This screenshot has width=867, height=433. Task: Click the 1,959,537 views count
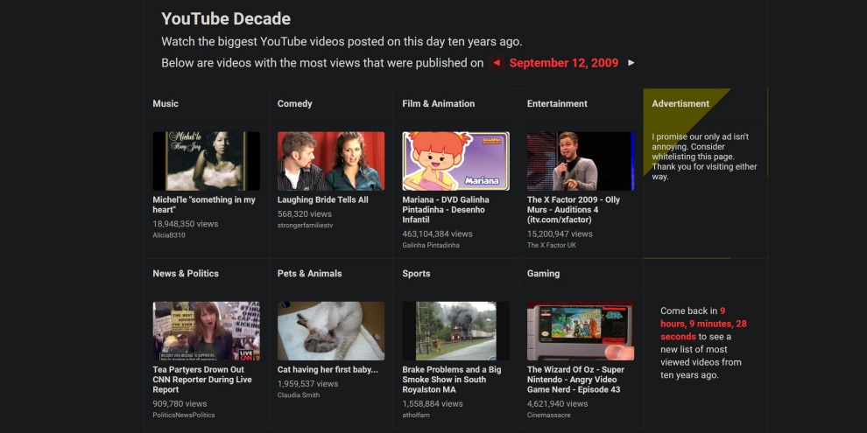tap(307, 384)
